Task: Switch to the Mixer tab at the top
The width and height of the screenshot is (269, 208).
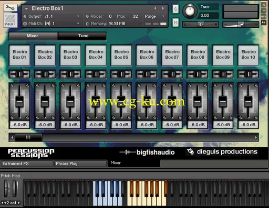Action: (33, 36)
